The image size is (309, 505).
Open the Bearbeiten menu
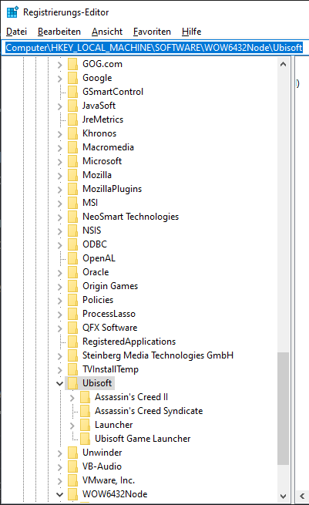(59, 32)
